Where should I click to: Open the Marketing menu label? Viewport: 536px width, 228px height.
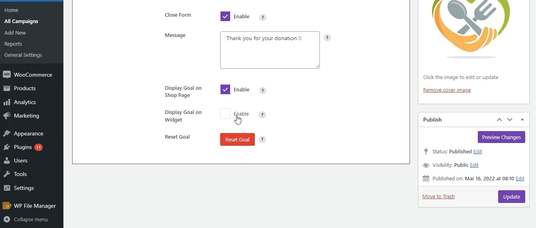(x=26, y=116)
